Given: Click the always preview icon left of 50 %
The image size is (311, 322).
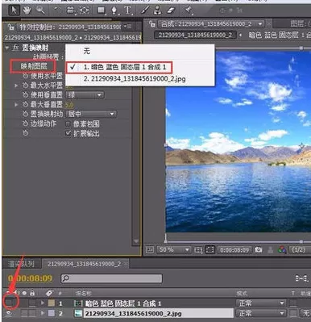Looking at the screenshot, I should point(150,250).
